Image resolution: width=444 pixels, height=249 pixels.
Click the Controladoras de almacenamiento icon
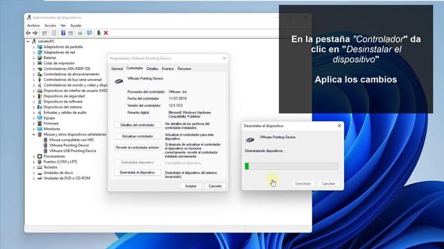point(40,74)
